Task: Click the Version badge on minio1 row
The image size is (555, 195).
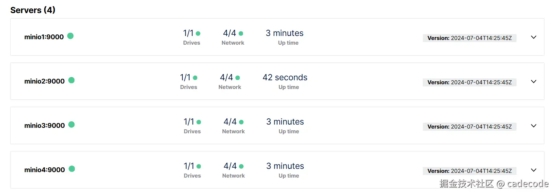Action: (469, 38)
